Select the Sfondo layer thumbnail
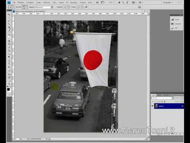This screenshot has height=143, width=190. 156,106
